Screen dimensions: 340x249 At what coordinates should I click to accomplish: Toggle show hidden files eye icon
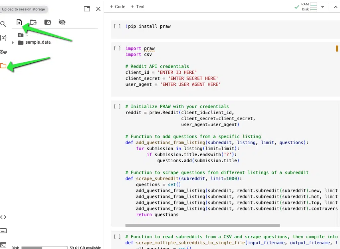click(x=62, y=22)
